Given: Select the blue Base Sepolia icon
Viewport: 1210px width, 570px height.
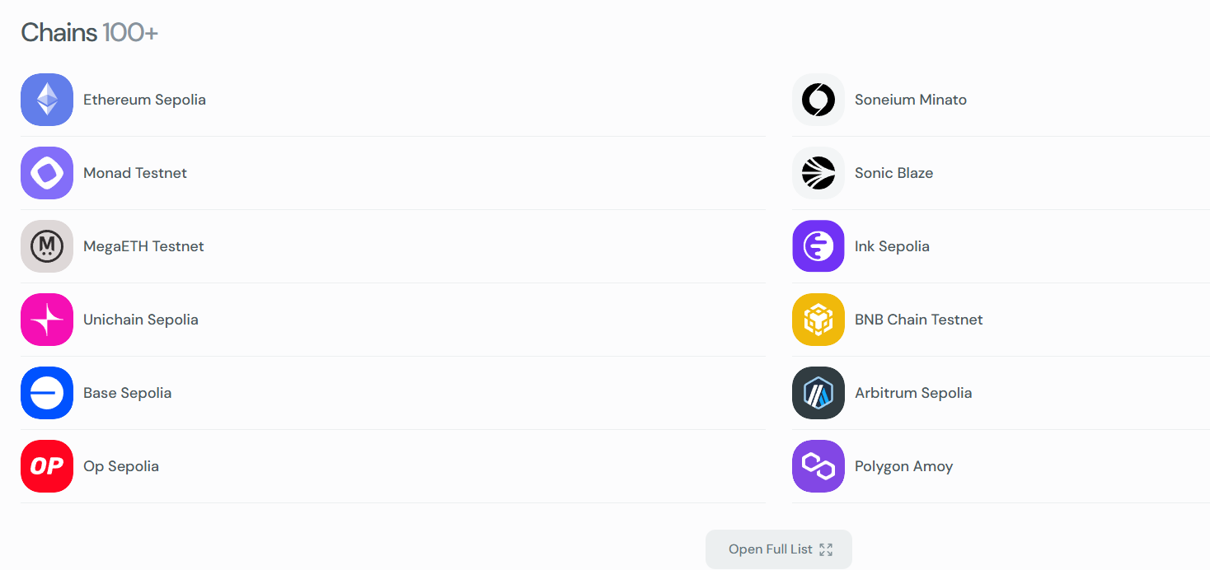Looking at the screenshot, I should pos(47,393).
